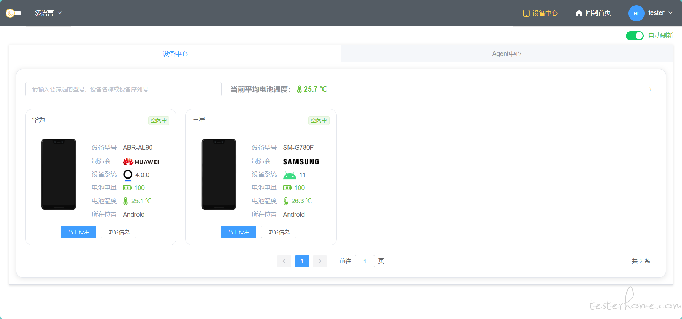Open 设备中心 in the top navigation
The height and width of the screenshot is (319, 682).
click(x=540, y=13)
